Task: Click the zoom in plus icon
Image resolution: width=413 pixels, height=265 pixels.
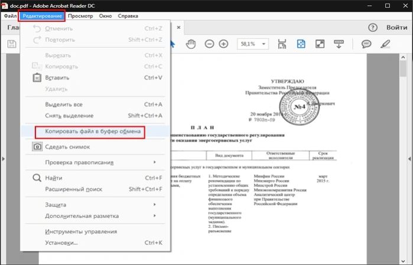Action: (x=223, y=44)
